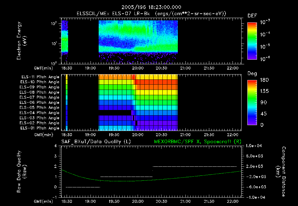
Task: Select the ELS-06 Pitch Angle row label
Action: click(40, 103)
